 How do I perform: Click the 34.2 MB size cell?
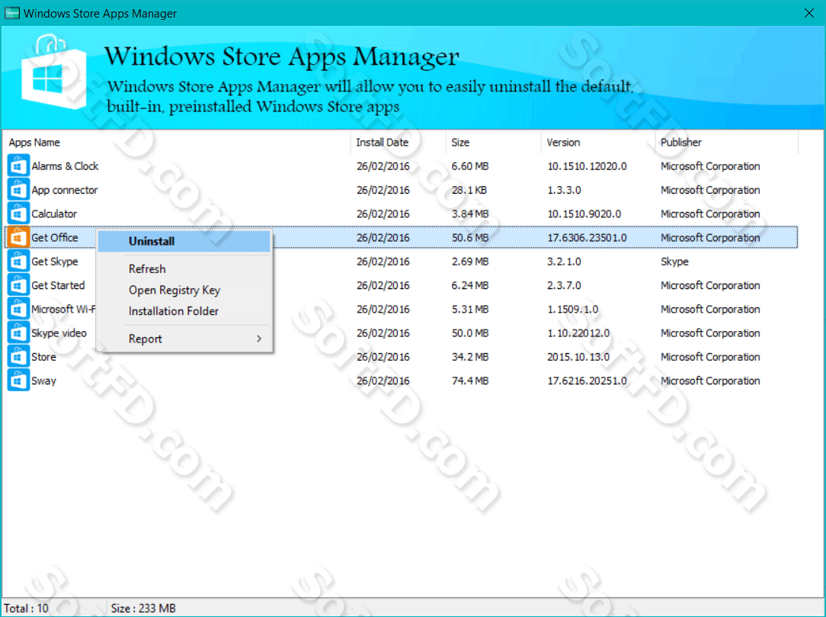pyautogui.click(x=470, y=357)
